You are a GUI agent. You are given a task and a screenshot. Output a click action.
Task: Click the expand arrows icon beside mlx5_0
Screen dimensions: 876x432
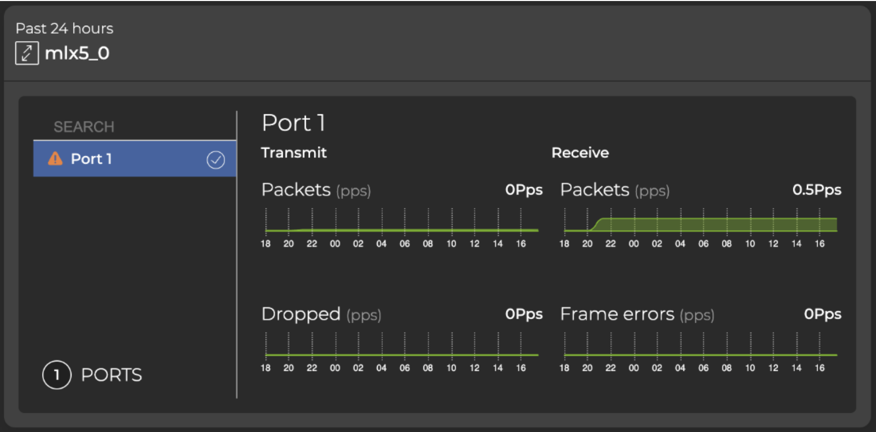point(27,53)
